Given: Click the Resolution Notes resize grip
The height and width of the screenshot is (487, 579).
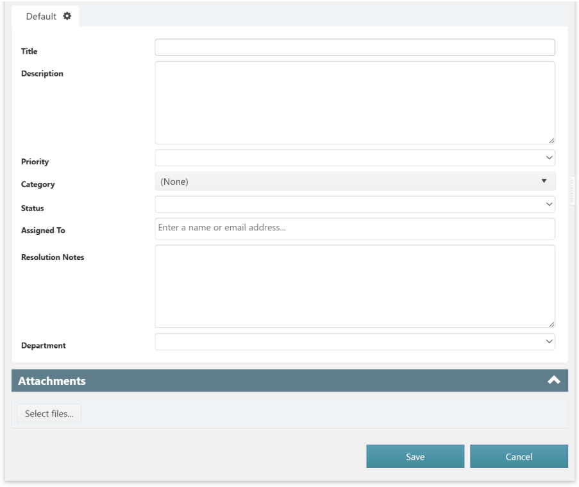Looking at the screenshot, I should (x=551, y=323).
